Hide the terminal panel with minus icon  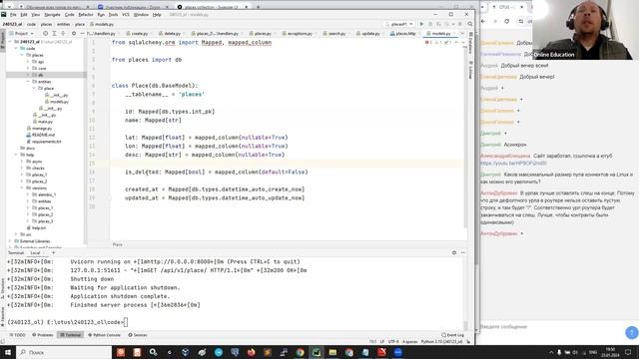[463, 252]
